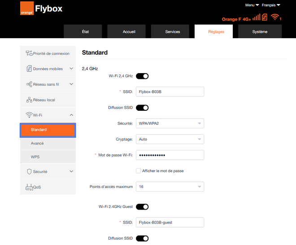Expand the Données mobiles section chevron
Viewport: 296px width, 245px height.
tap(71, 68)
